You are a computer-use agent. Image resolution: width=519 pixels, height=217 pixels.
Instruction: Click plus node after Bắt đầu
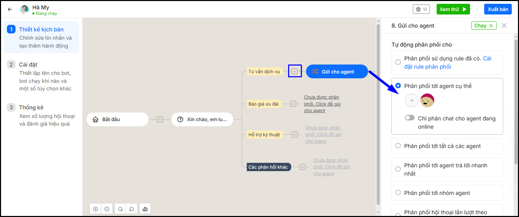[x=160, y=119]
